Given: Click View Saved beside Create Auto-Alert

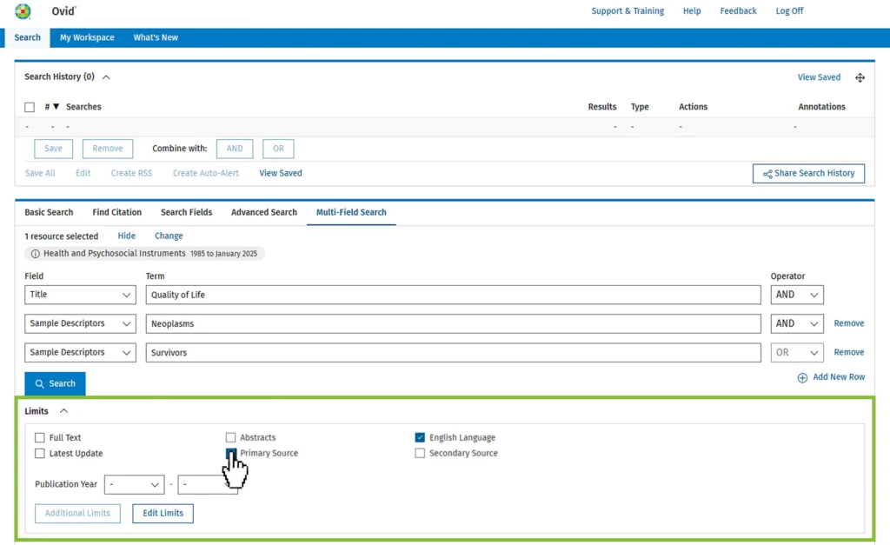Looking at the screenshot, I should [x=281, y=173].
